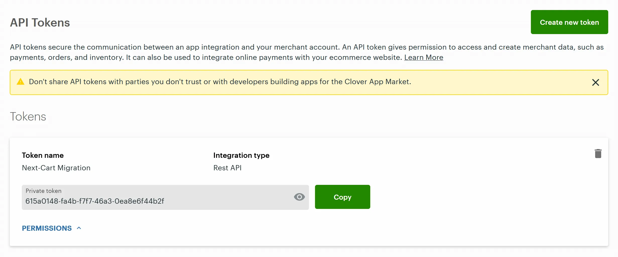Screen dimensions: 618x257
Task: Click the Don't share API tokens warning text
Action: [220, 82]
